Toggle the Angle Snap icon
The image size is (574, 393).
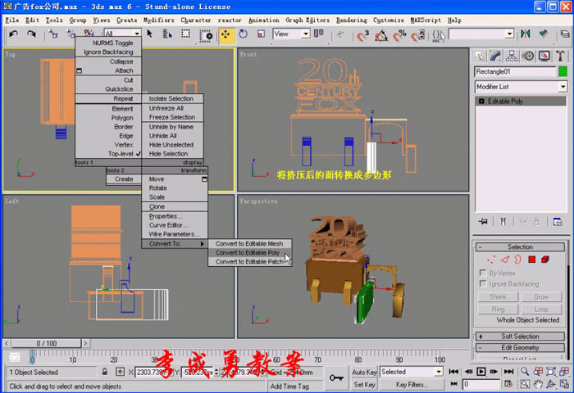(381, 35)
